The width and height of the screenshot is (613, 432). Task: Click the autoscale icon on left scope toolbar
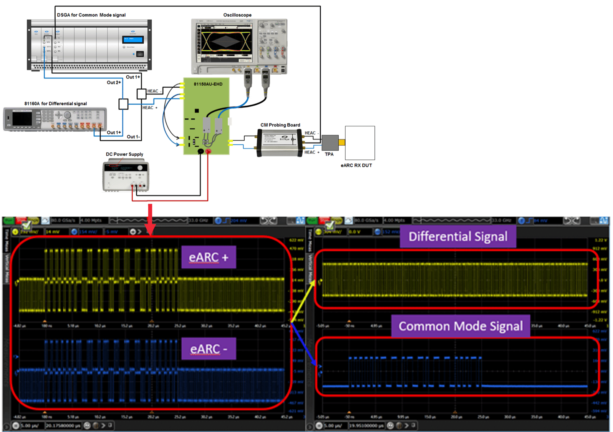(46, 220)
